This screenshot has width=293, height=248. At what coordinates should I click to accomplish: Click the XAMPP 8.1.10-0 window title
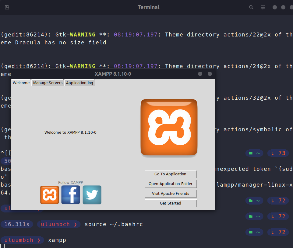113,74
